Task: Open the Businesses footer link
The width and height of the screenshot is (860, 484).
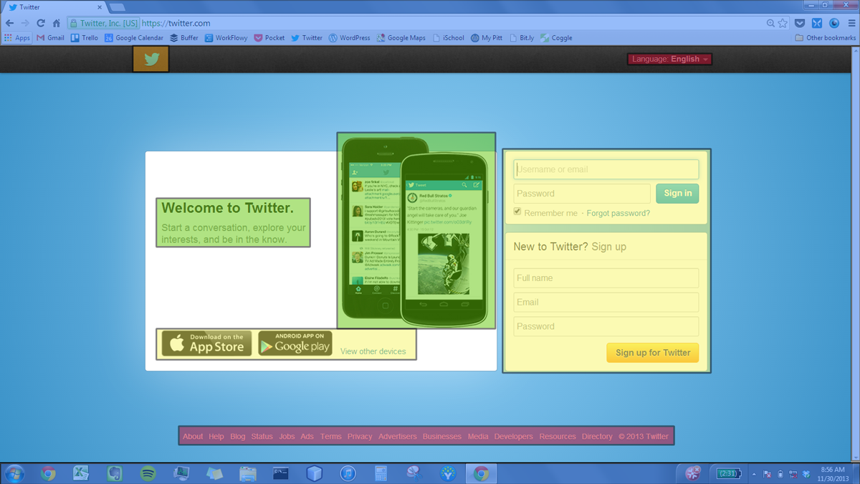Action: coord(442,436)
